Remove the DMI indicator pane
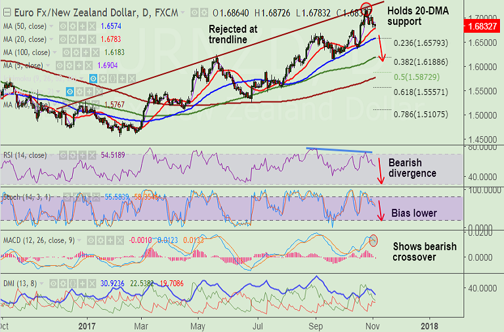The image size is (504, 332). pyautogui.click(x=92, y=284)
